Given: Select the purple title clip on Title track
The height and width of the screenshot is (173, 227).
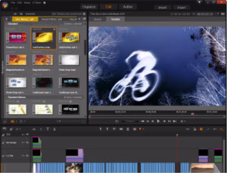Looking at the screenshot, I should (x=75, y=156).
